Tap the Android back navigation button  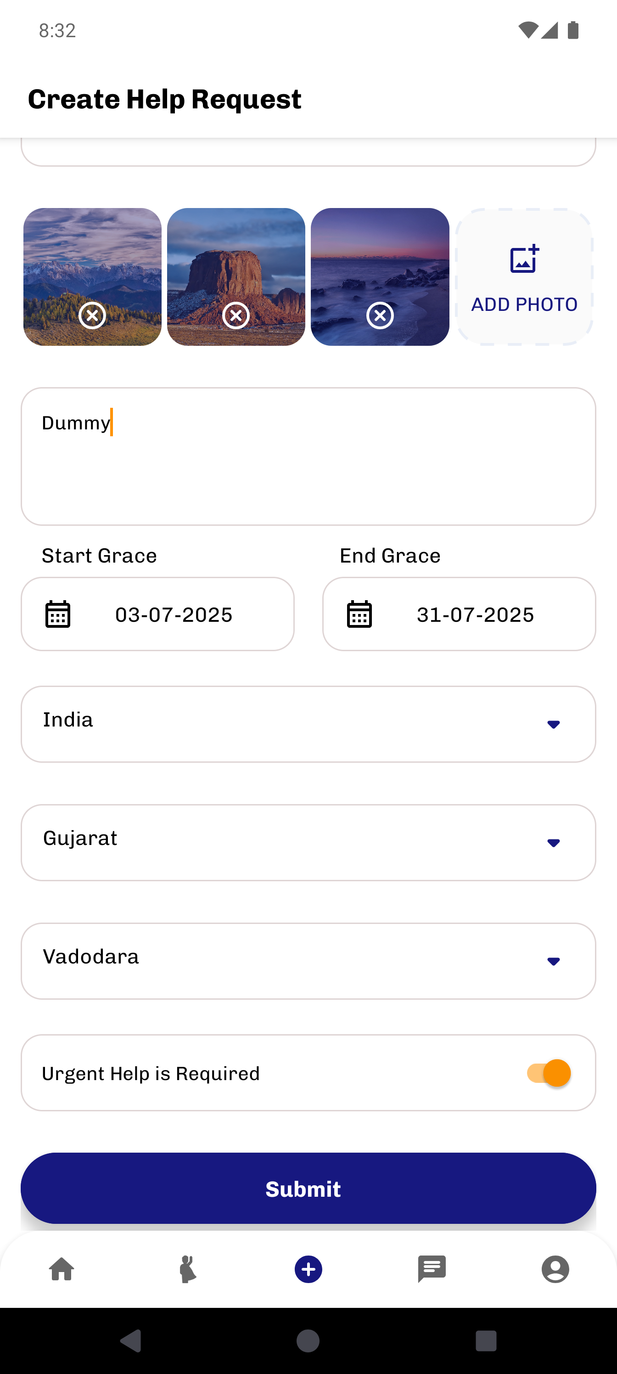pos(131,1340)
